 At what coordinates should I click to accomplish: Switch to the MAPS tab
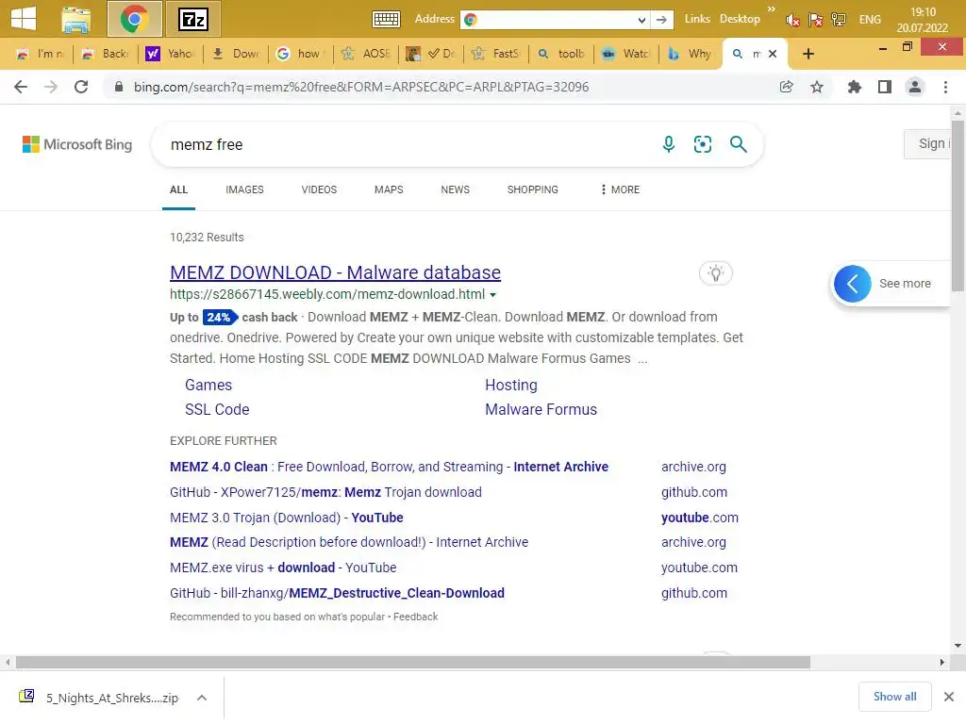pos(389,189)
